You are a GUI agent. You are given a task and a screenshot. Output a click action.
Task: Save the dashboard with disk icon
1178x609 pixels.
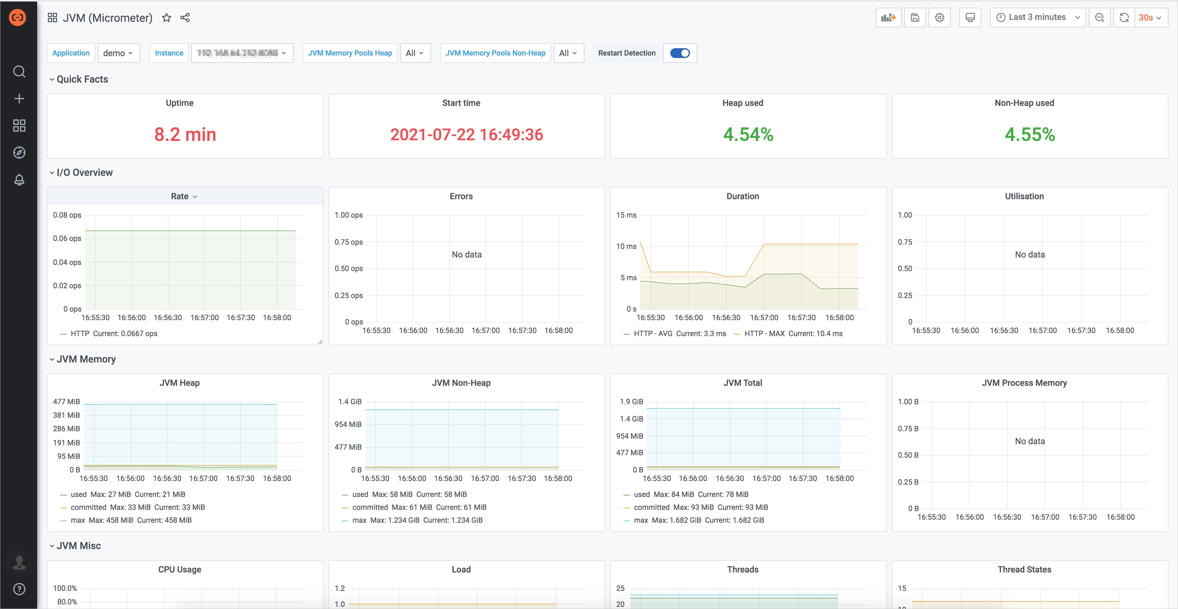click(915, 17)
